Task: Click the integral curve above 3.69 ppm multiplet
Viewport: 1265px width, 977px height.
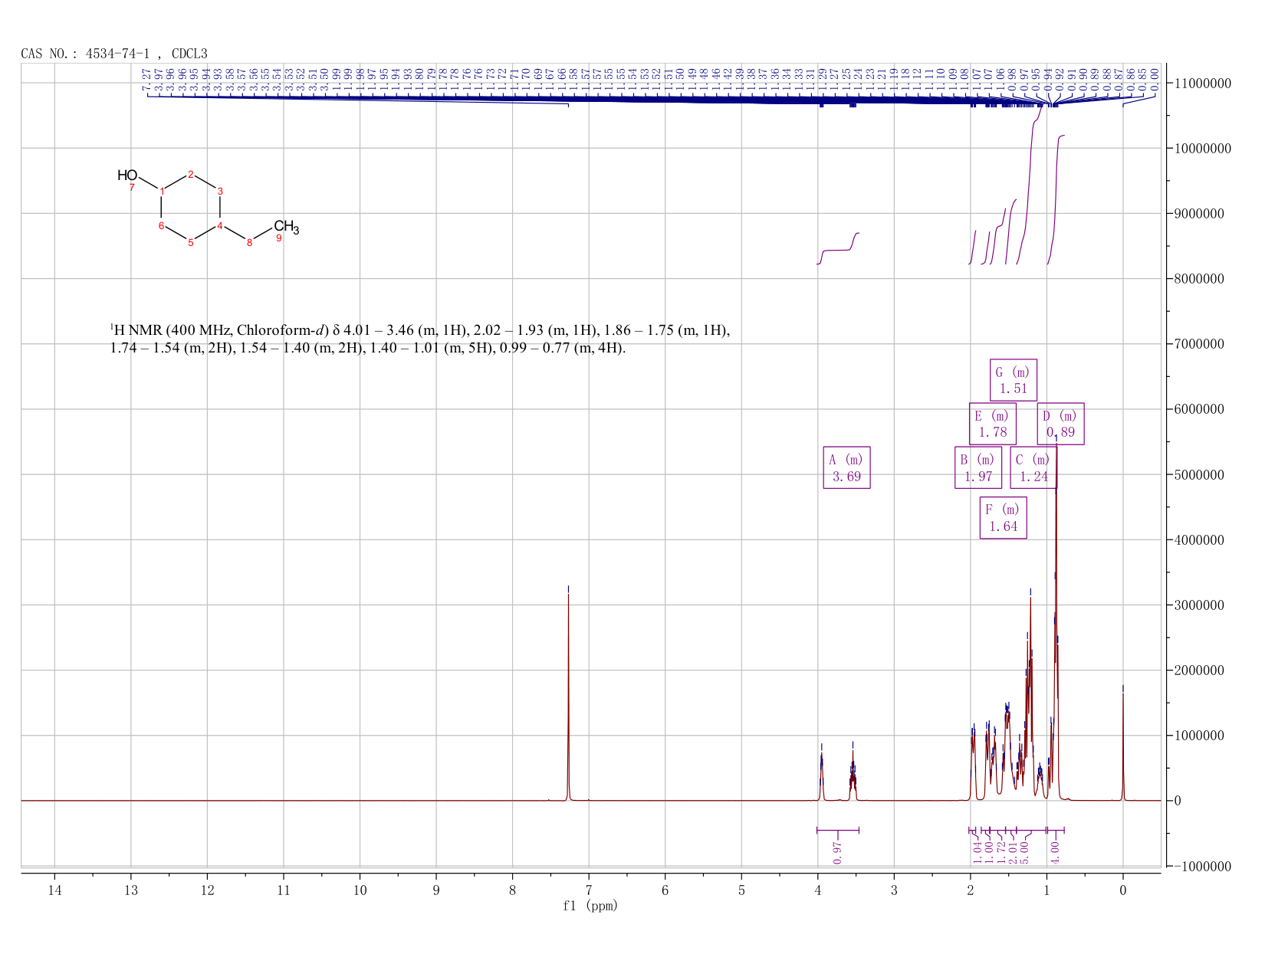Action: click(838, 248)
